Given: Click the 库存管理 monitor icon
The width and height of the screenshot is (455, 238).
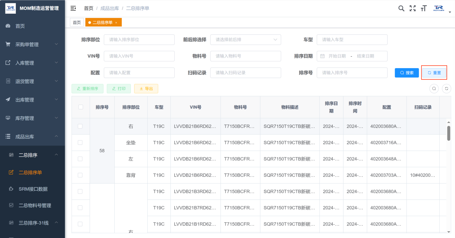Looking at the screenshot, I should click(x=8, y=118).
